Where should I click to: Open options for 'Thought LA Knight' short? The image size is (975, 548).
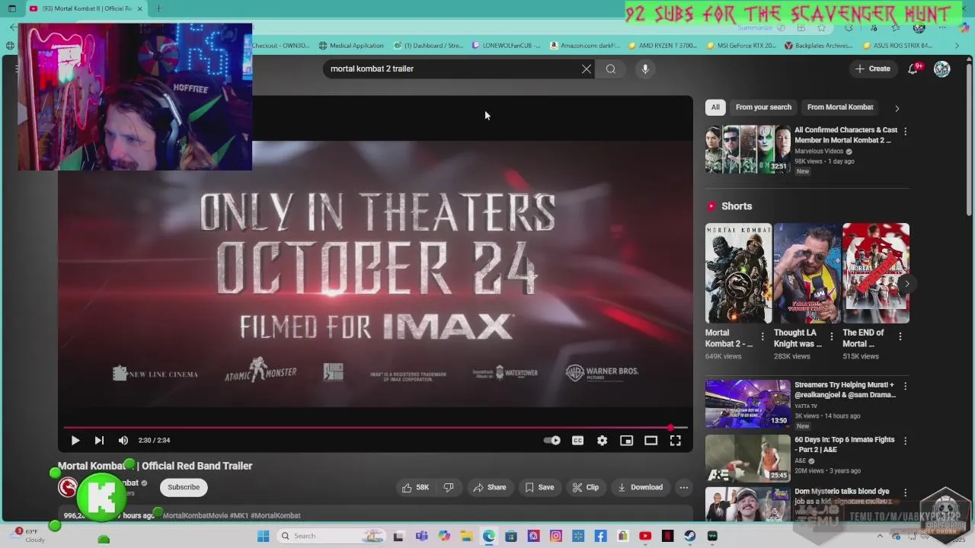tap(831, 336)
